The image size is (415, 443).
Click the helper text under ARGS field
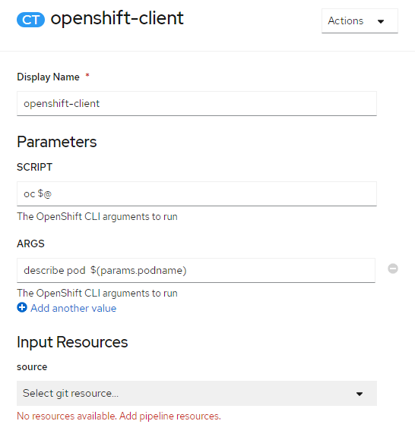pos(97,294)
